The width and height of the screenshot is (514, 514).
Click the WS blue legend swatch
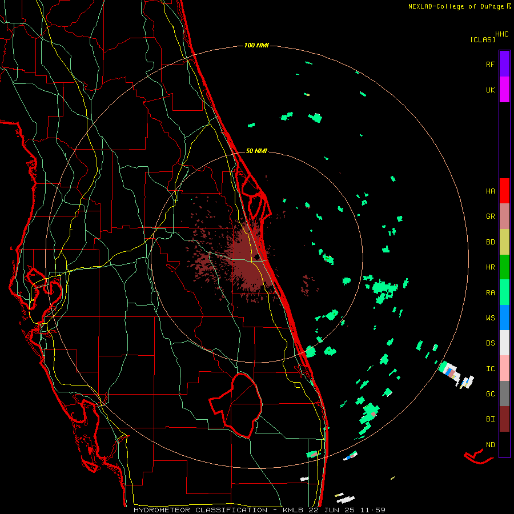(x=504, y=318)
